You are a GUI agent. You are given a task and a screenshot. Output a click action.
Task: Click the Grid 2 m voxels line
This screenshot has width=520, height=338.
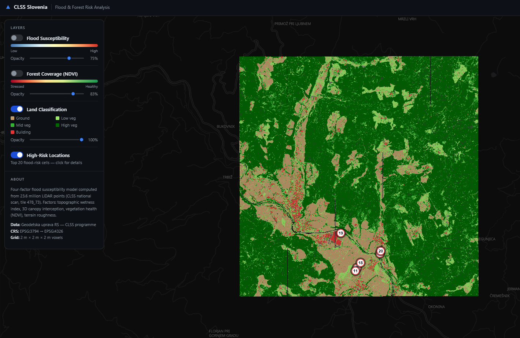point(37,237)
